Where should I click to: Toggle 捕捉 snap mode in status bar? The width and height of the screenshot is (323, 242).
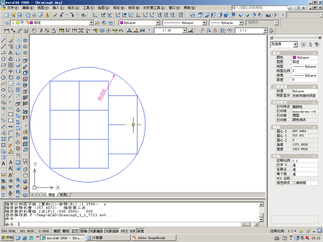57,231
